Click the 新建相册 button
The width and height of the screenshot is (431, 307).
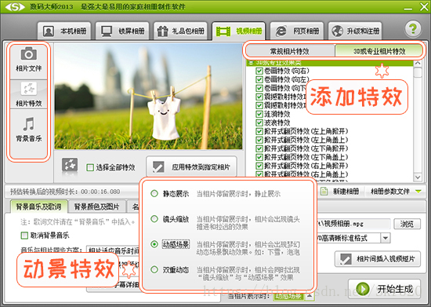click(x=340, y=191)
